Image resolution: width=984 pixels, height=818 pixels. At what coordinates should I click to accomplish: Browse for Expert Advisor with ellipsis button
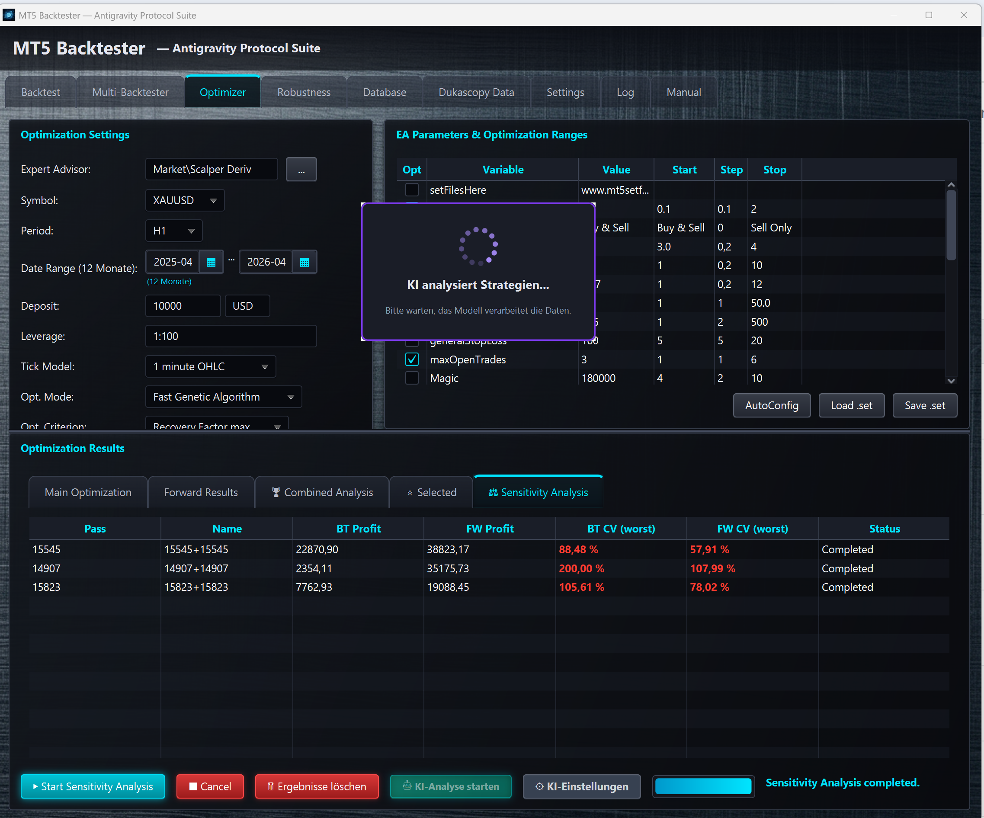pyautogui.click(x=301, y=170)
